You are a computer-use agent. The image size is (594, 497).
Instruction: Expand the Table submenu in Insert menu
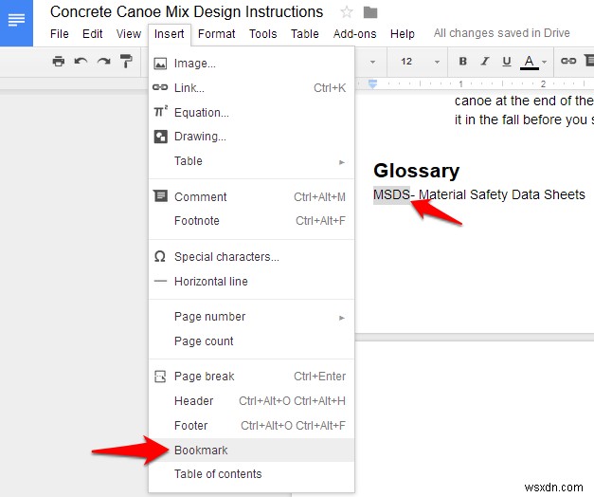coord(252,161)
